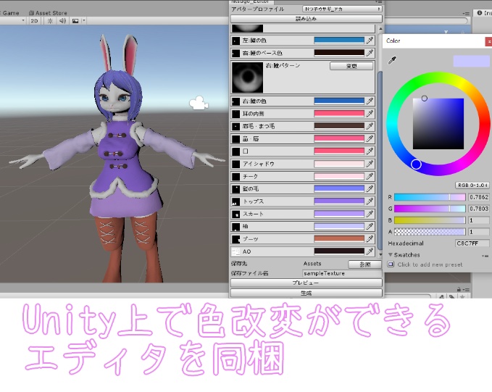This screenshot has height=392, width=492.
Task: Click 保存ファイル名 field sampleTexture
Action: [342, 273]
